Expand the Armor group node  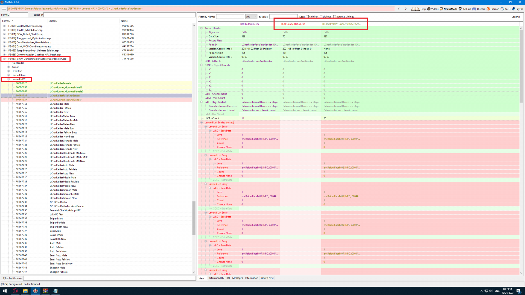click(x=8, y=67)
